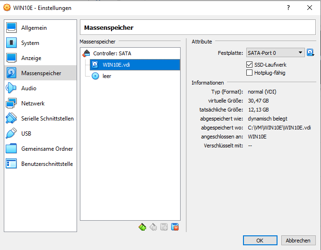Screen dimensions: 321x250
Task: Click the shared folder icon
Action: click(11, 148)
